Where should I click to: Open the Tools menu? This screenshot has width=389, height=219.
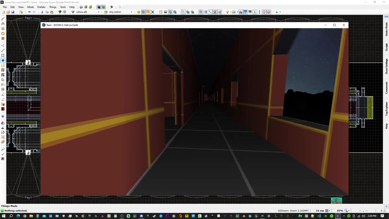click(x=63, y=7)
